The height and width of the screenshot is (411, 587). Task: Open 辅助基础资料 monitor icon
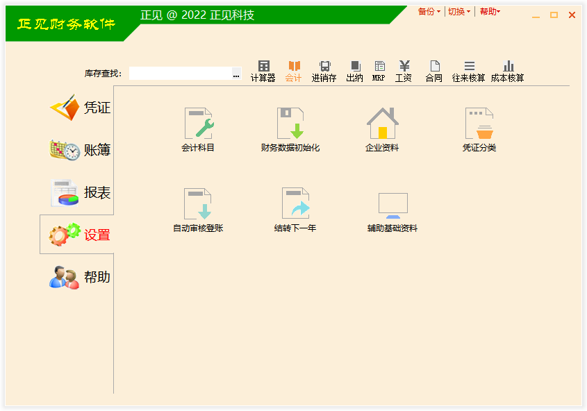[x=392, y=205]
